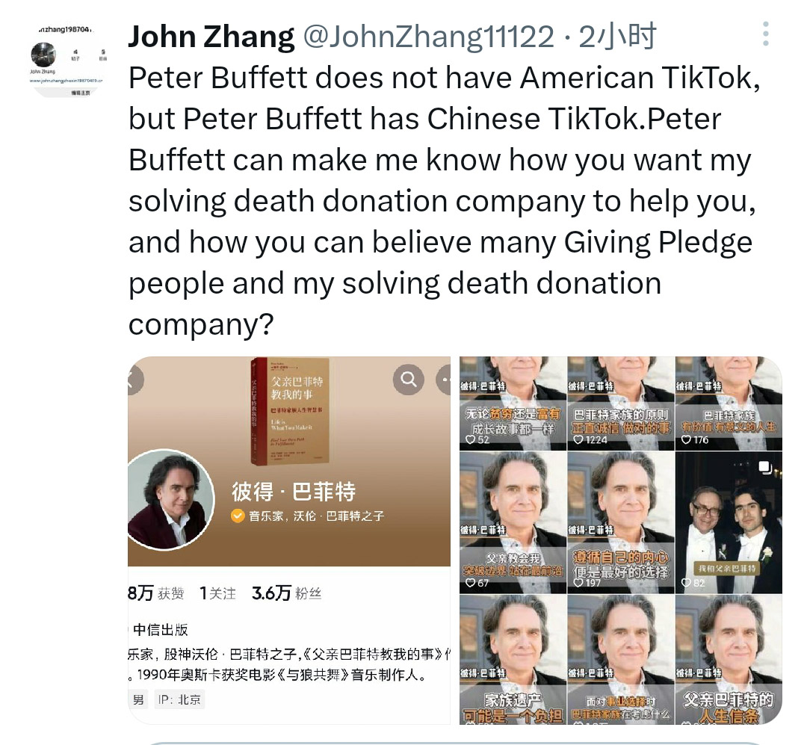
Task: Click the 3.6万 粉丝 followers count
Action: (287, 593)
